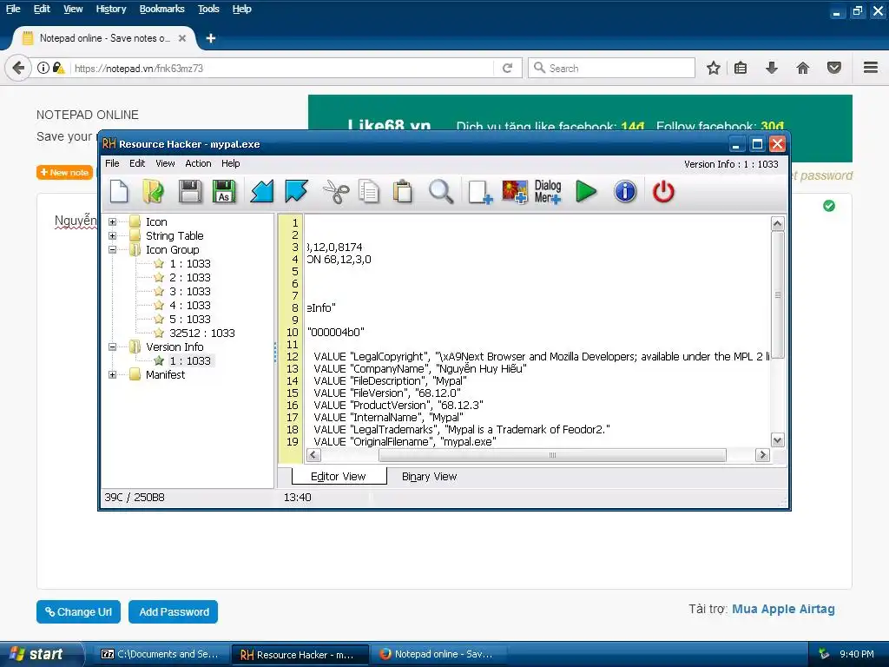Switch to Notepad online taskbar item

click(438, 654)
